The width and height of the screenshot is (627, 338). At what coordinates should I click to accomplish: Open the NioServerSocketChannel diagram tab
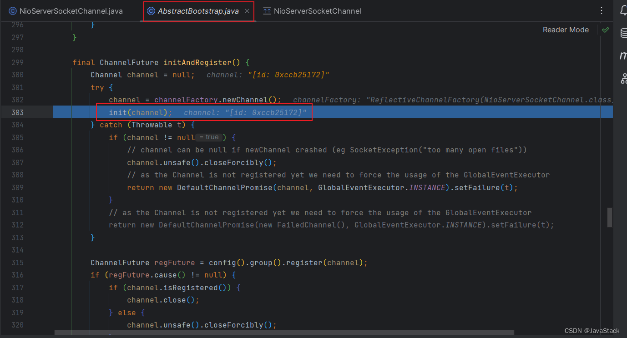(x=312, y=11)
